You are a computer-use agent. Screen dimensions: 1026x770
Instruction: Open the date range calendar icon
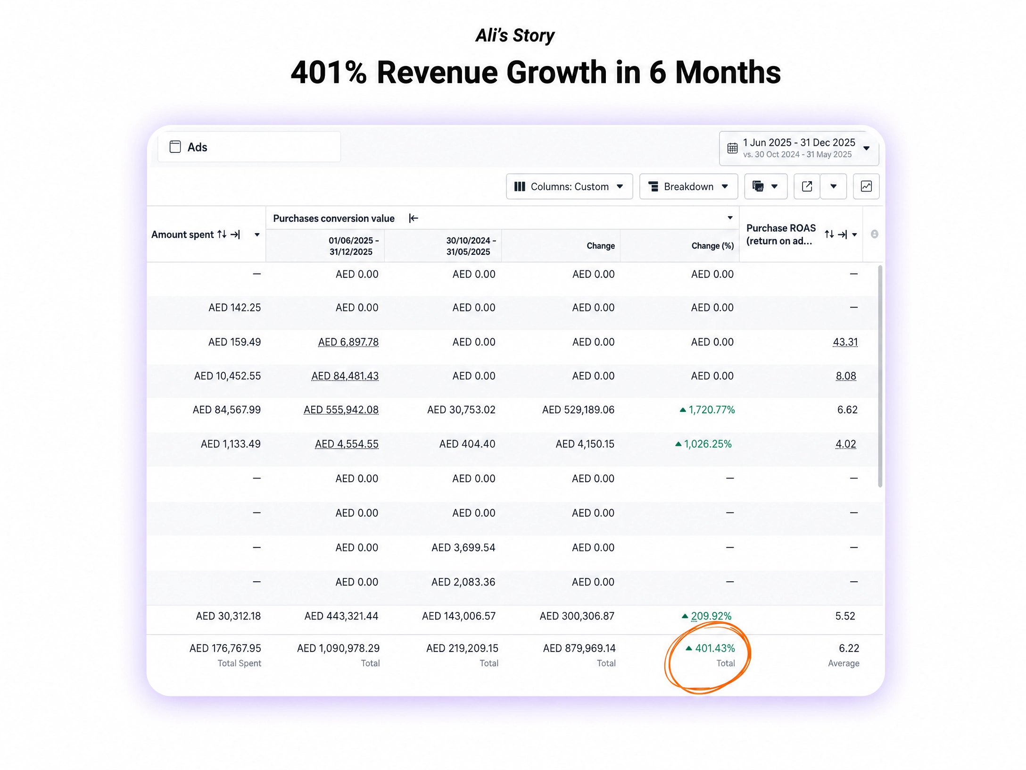[732, 148]
